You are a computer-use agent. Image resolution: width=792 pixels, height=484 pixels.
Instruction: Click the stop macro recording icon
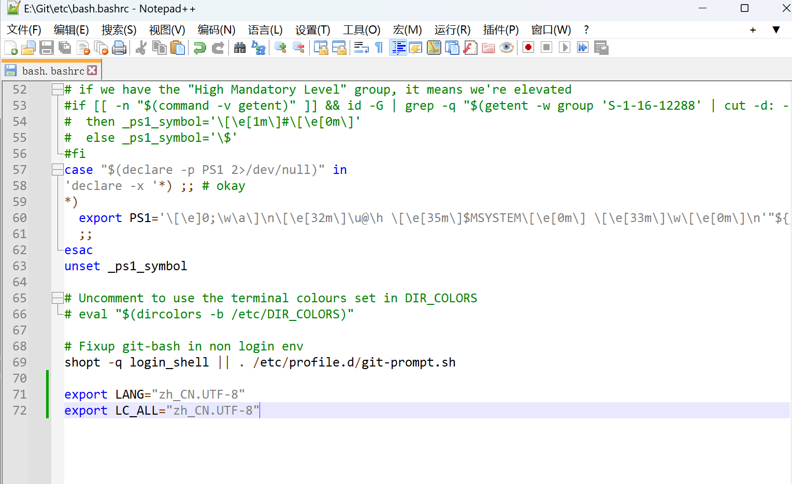pyautogui.click(x=546, y=48)
